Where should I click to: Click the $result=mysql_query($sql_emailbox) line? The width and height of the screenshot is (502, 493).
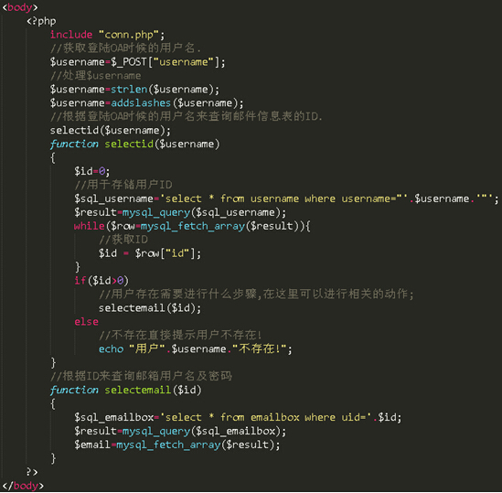click(x=180, y=431)
